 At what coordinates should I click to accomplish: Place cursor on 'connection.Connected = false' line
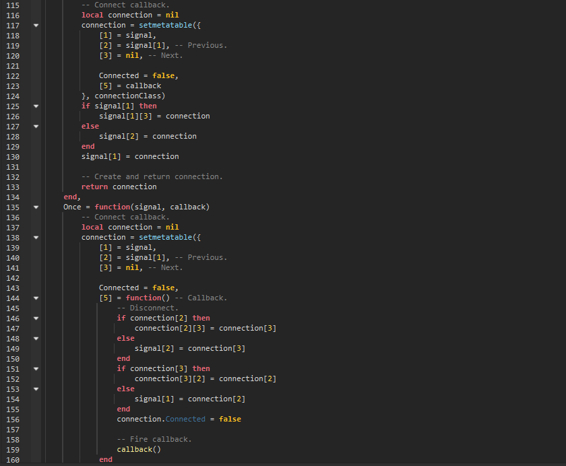(179, 419)
